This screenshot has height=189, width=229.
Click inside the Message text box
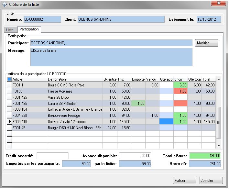click(x=111, y=57)
